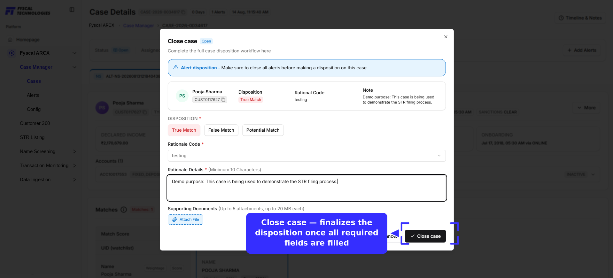Open the More dropdown on the case page
613x278 pixels.
click(586, 108)
